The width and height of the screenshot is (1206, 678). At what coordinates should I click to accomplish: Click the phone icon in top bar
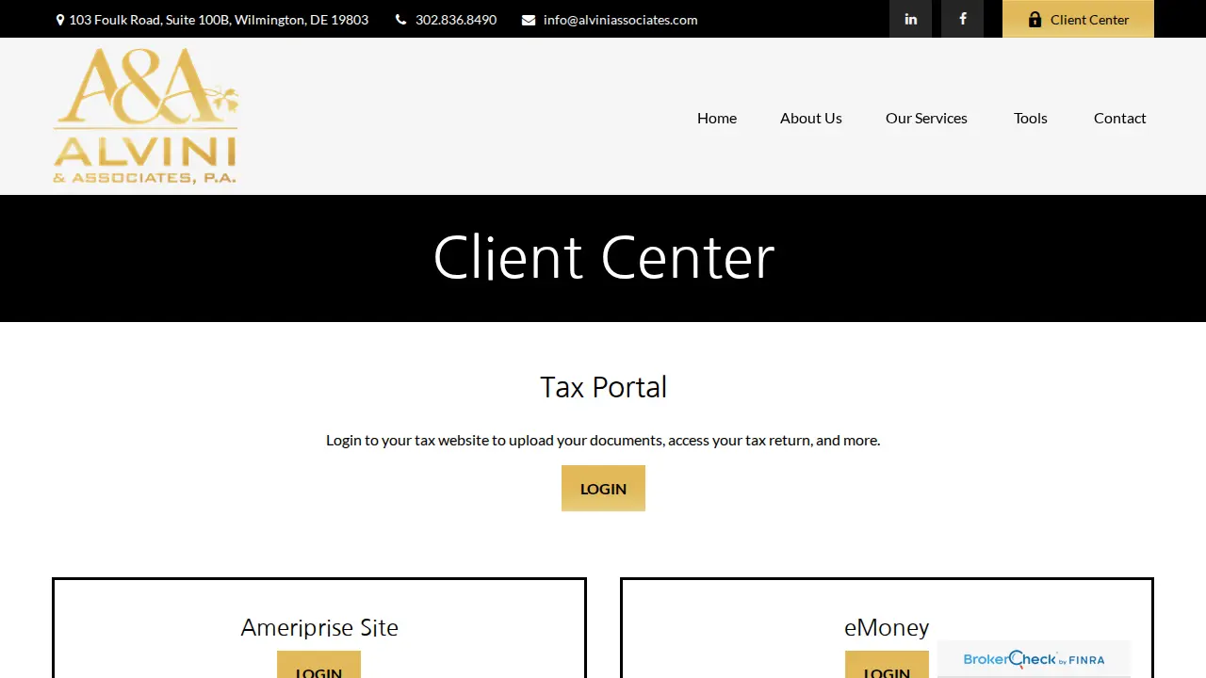[x=400, y=20]
